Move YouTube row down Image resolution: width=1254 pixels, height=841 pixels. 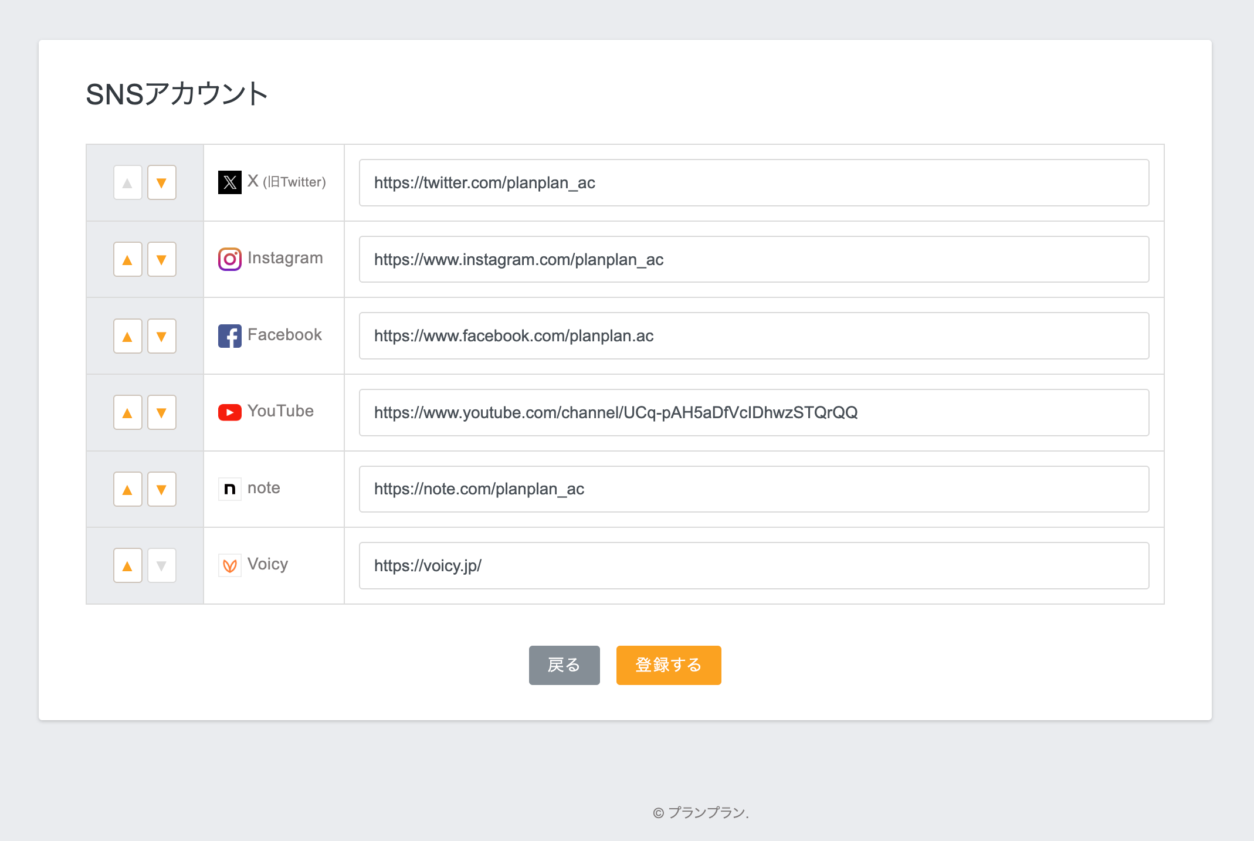pyautogui.click(x=161, y=412)
